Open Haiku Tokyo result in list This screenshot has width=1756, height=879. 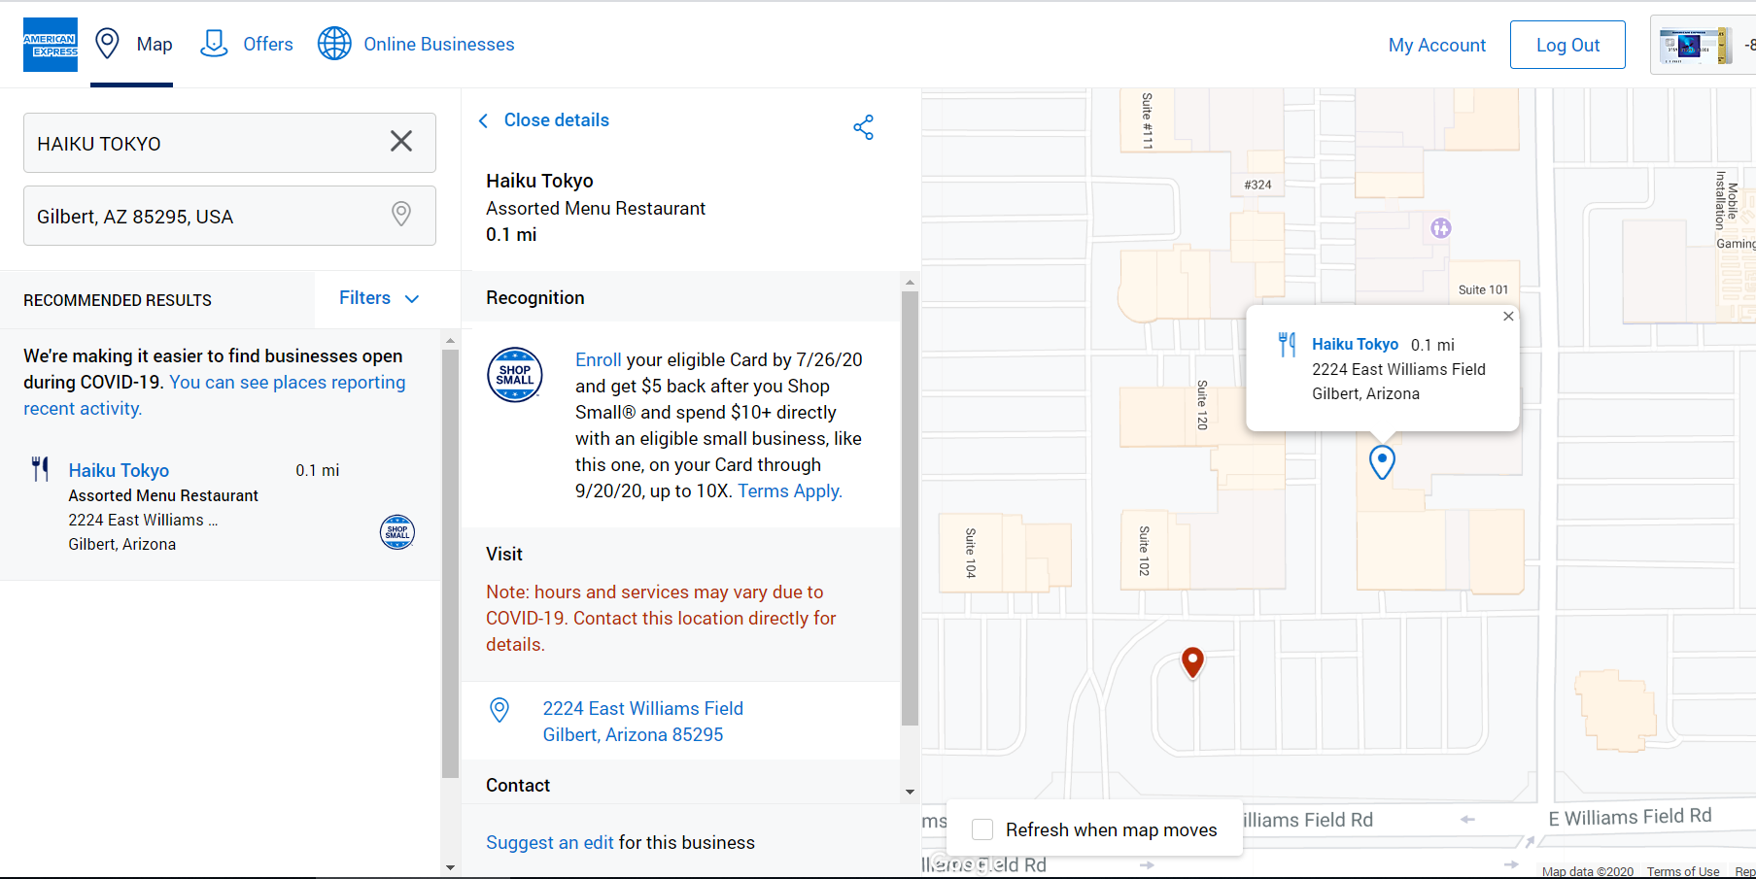tap(119, 470)
